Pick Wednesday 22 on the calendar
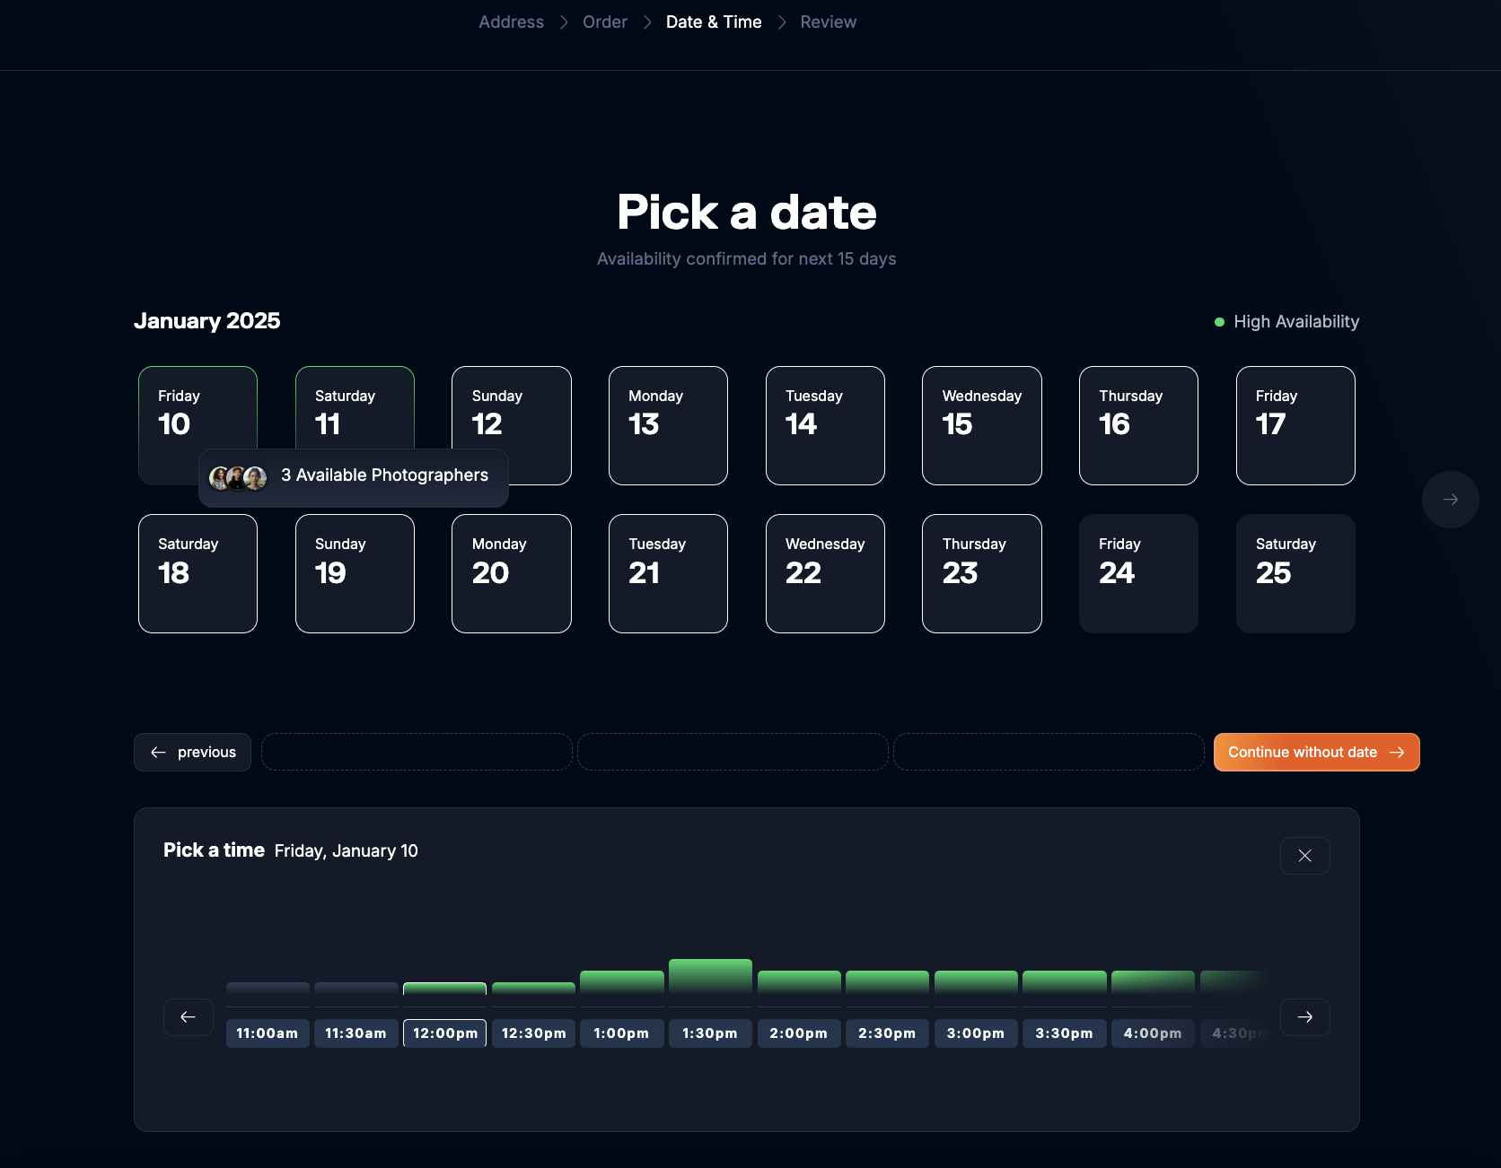 [x=825, y=573]
